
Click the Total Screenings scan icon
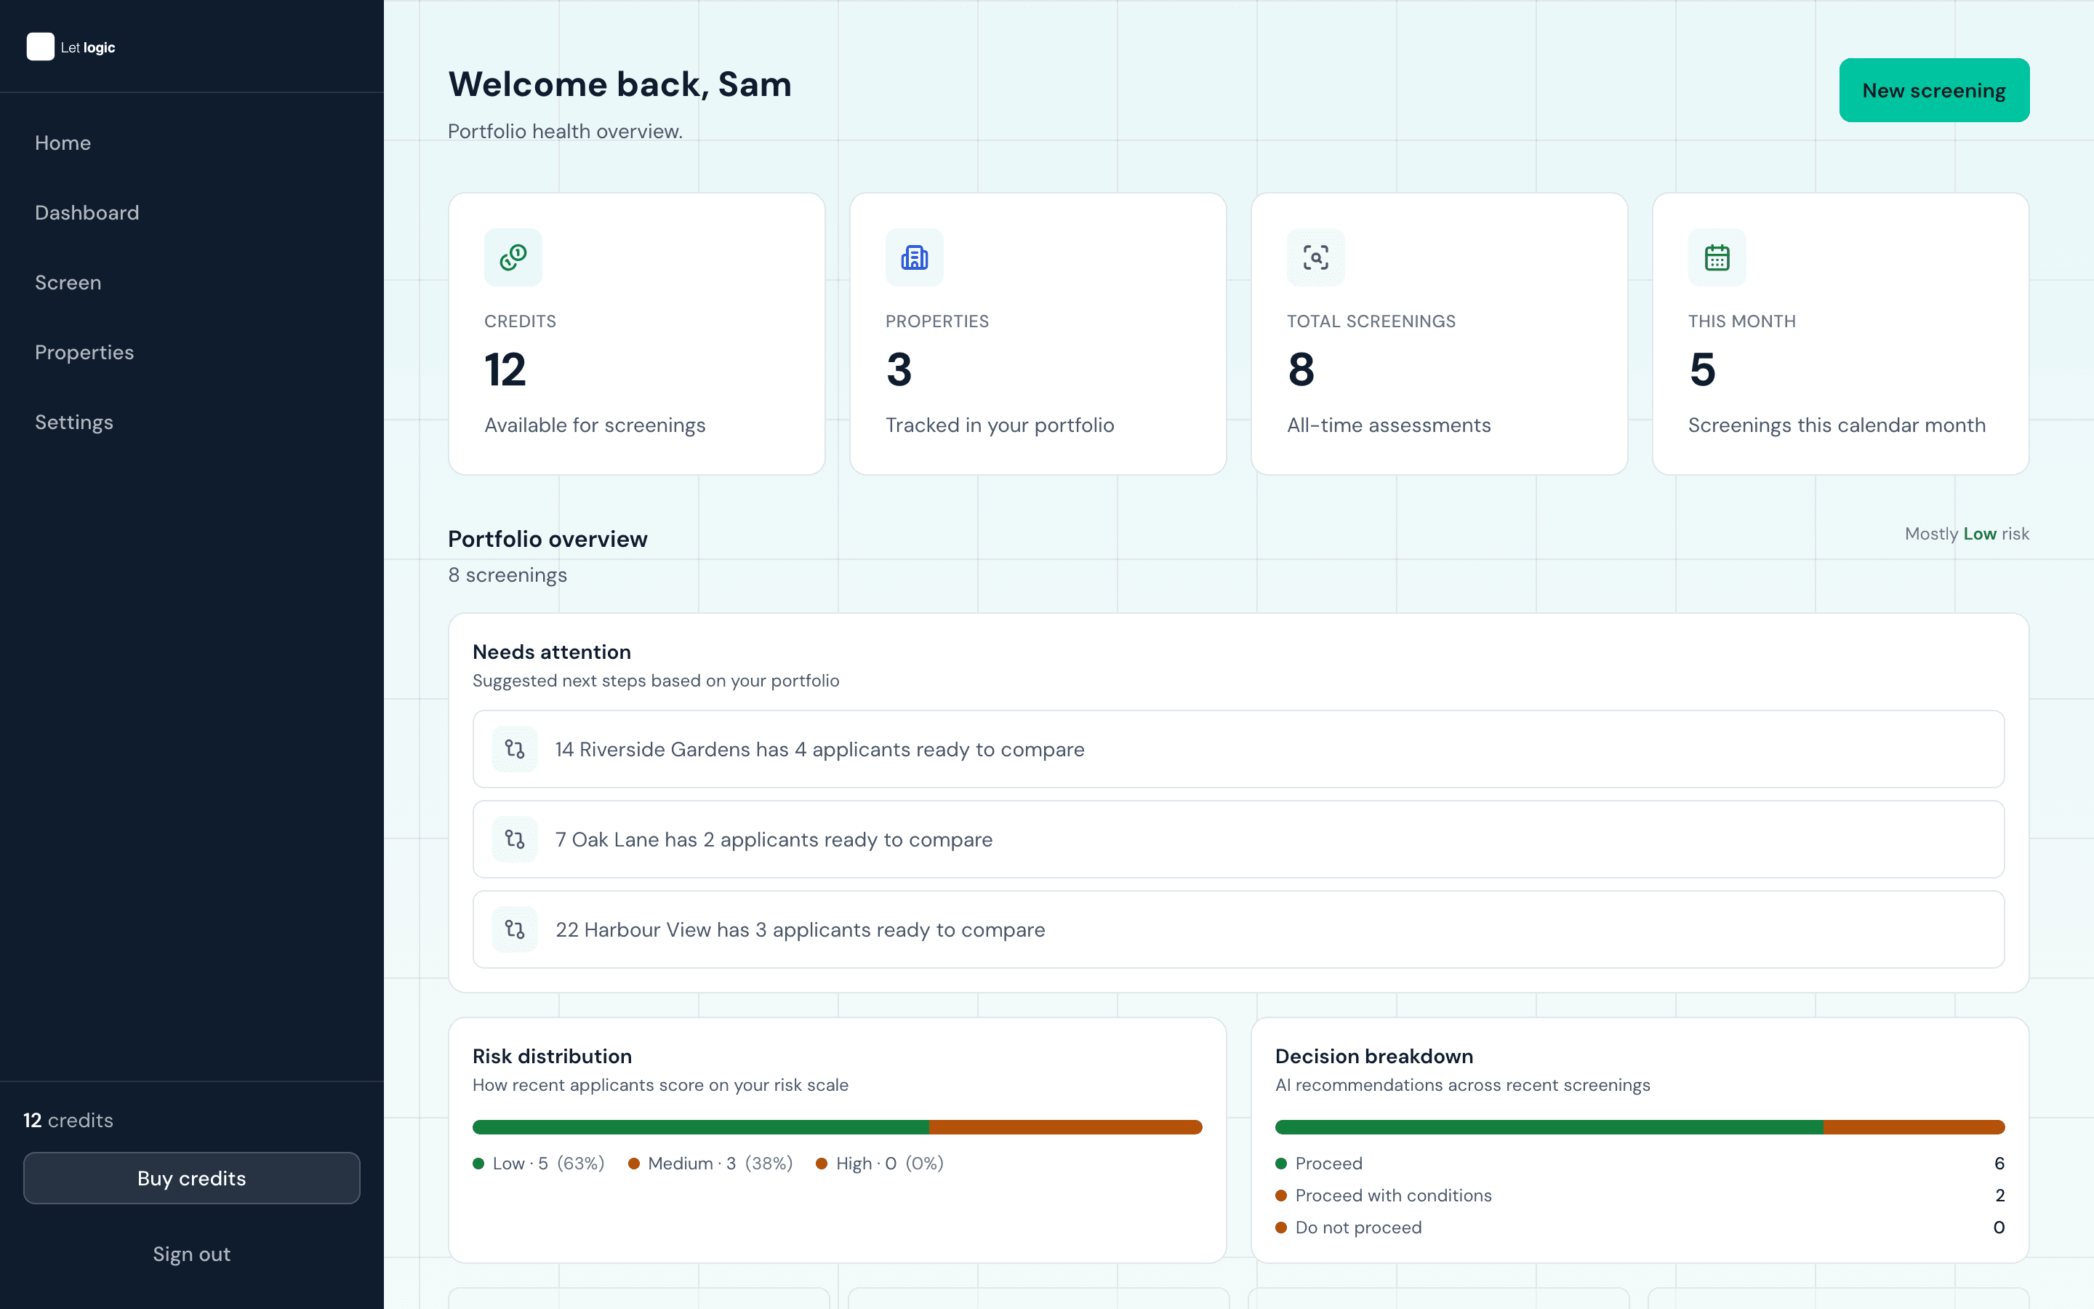[1316, 257]
